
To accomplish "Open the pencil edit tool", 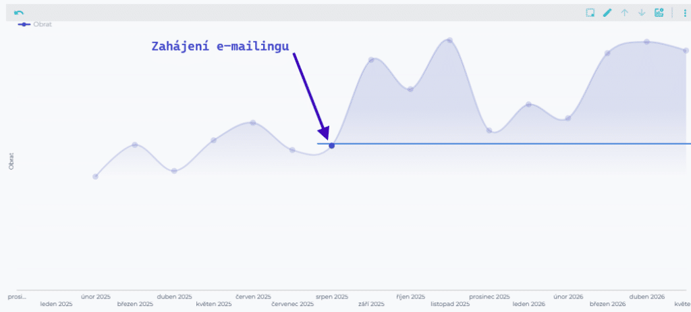I will (607, 13).
